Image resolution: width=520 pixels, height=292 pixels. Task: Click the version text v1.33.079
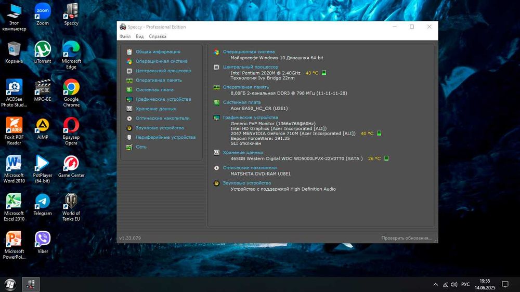click(130, 238)
